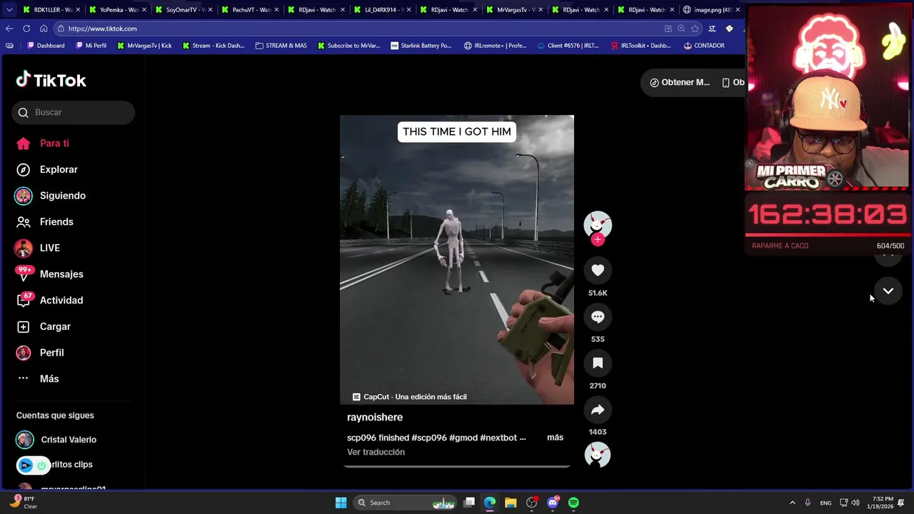This screenshot has height=514, width=914.
Task: Open the video comments
Action: [598, 317]
